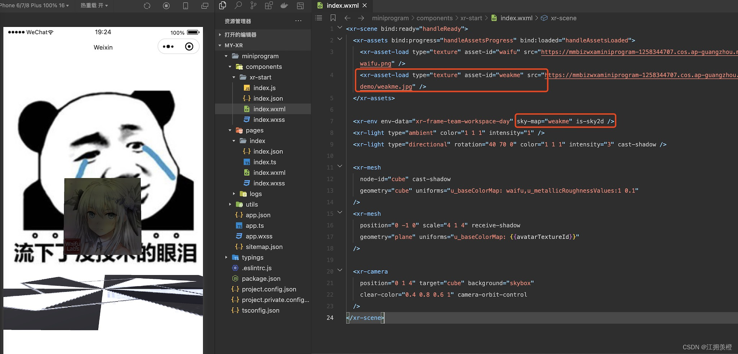
Task: Open the hot reload dropdown 热重载 开
Action: (x=94, y=5)
